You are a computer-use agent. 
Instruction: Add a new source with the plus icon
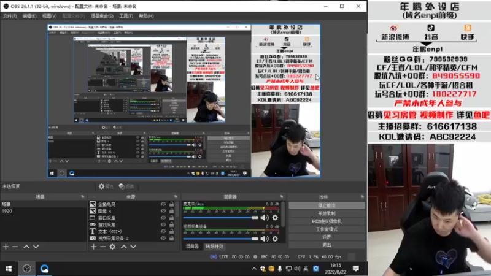(94, 247)
